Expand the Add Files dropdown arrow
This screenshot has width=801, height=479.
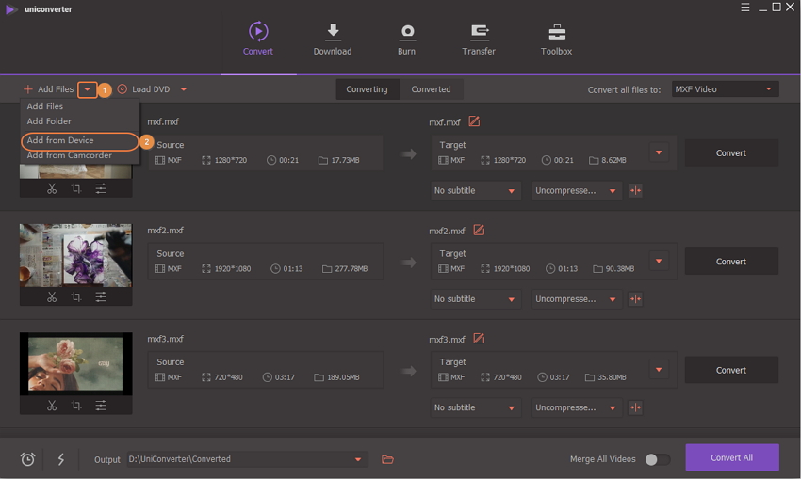click(88, 89)
